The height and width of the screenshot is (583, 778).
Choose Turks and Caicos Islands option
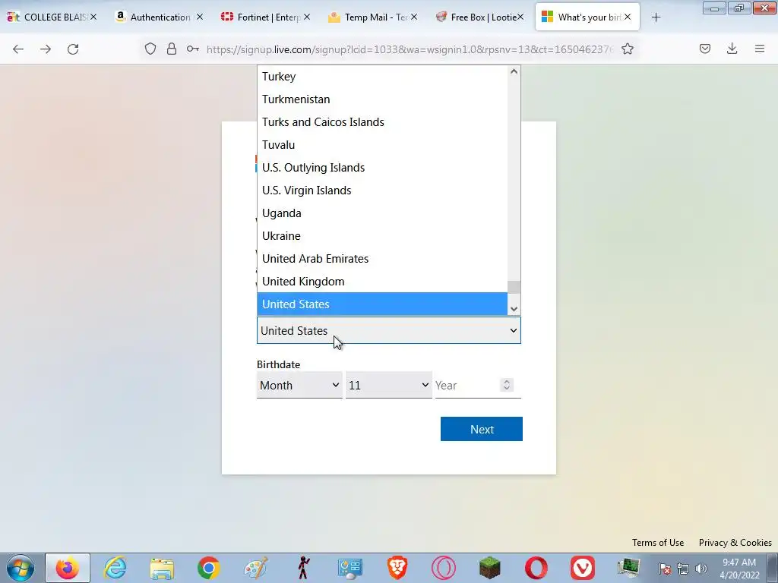coord(382,122)
